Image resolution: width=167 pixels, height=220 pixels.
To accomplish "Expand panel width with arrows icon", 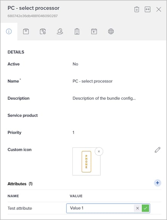I will [148, 10].
